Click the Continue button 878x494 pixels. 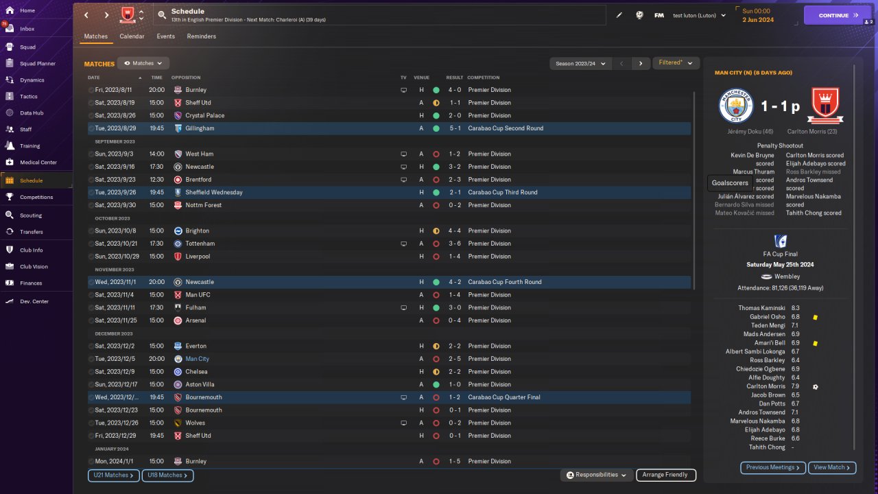(838, 15)
